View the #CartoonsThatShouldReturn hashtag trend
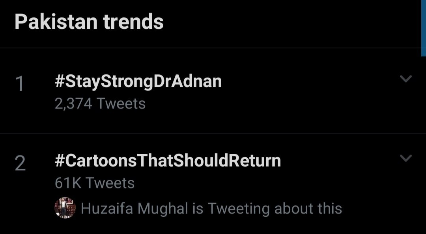 coord(168,161)
